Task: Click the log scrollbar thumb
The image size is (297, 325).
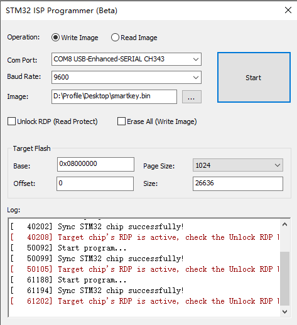Action: (284, 279)
